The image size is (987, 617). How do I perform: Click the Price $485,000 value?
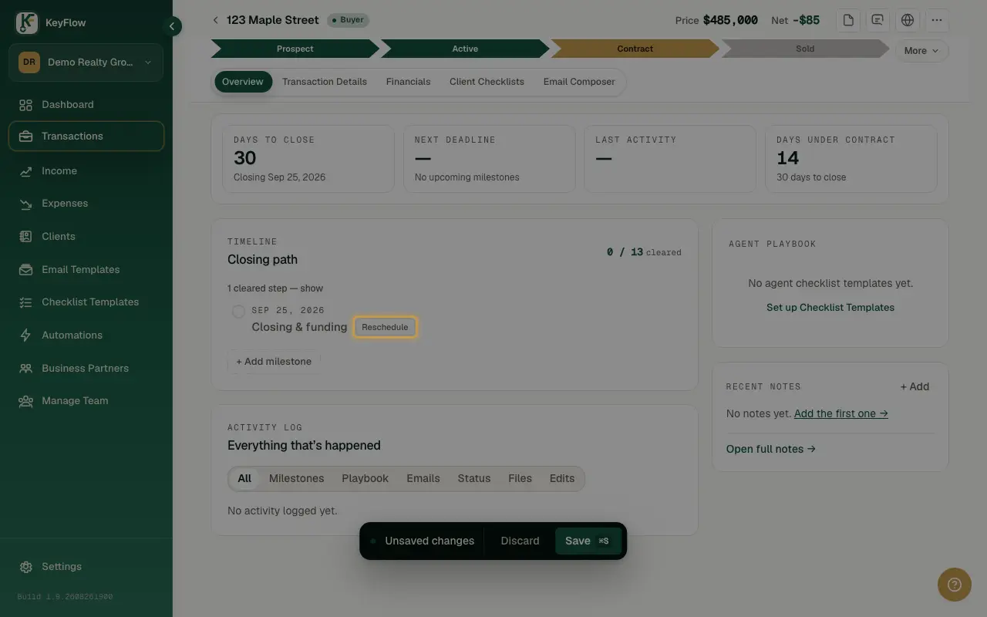point(730,20)
